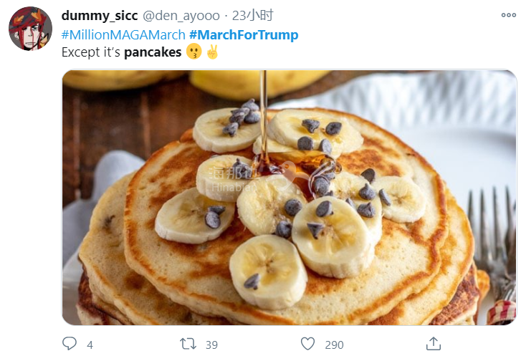Click the retweet count 39
The height and width of the screenshot is (356, 521).
coord(211,345)
